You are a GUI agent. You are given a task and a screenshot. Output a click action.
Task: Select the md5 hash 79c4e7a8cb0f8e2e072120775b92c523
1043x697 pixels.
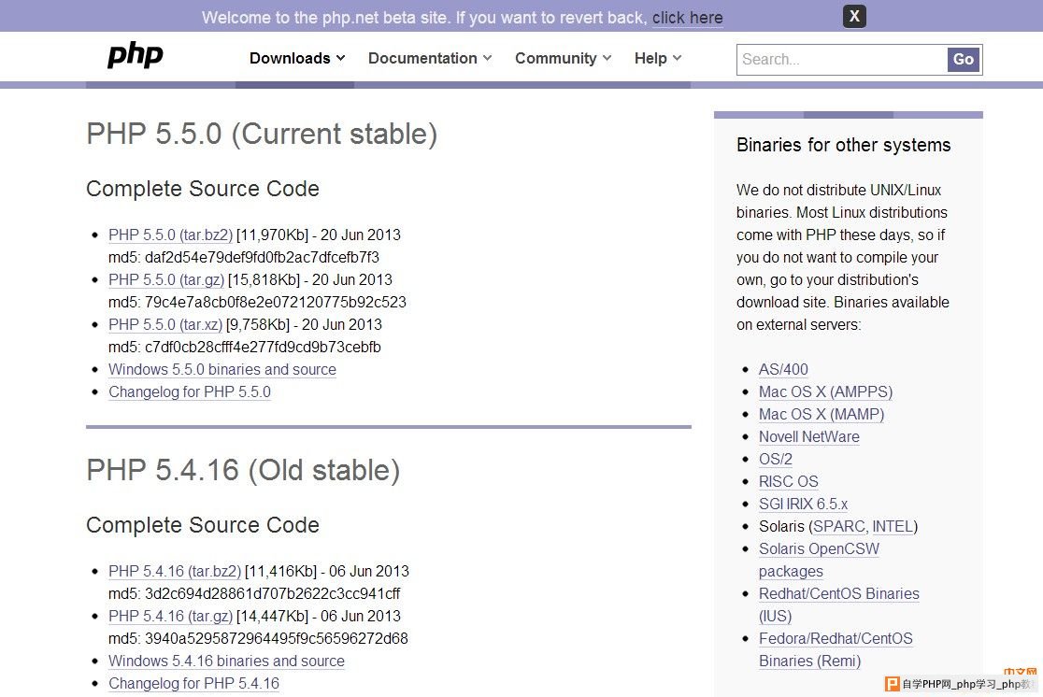pos(276,303)
